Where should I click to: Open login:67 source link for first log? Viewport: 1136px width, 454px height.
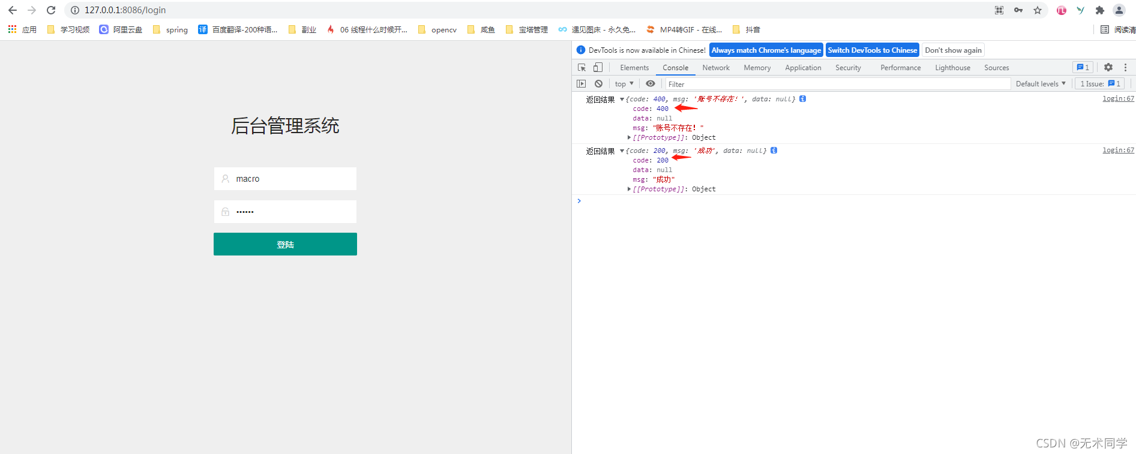pyautogui.click(x=1118, y=98)
